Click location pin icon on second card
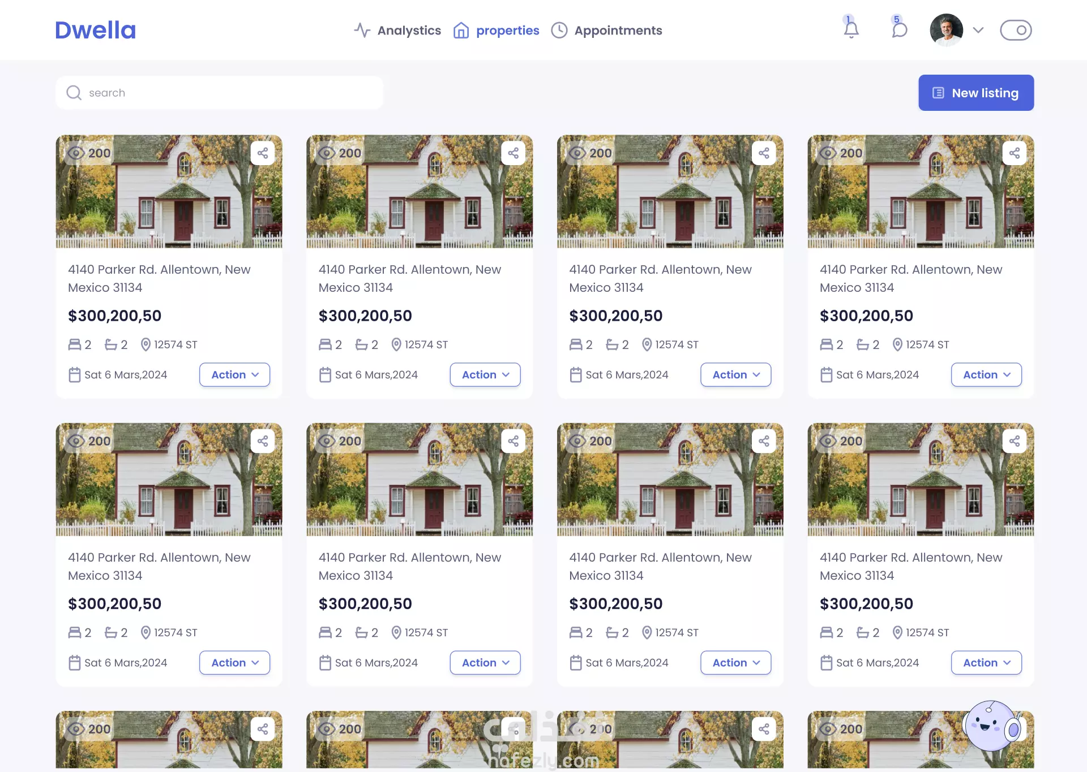The height and width of the screenshot is (772, 1087). 396,344
